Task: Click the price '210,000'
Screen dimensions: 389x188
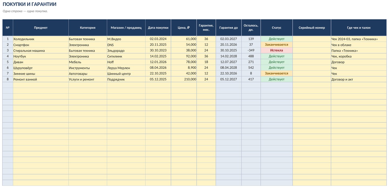Action: (x=184, y=79)
